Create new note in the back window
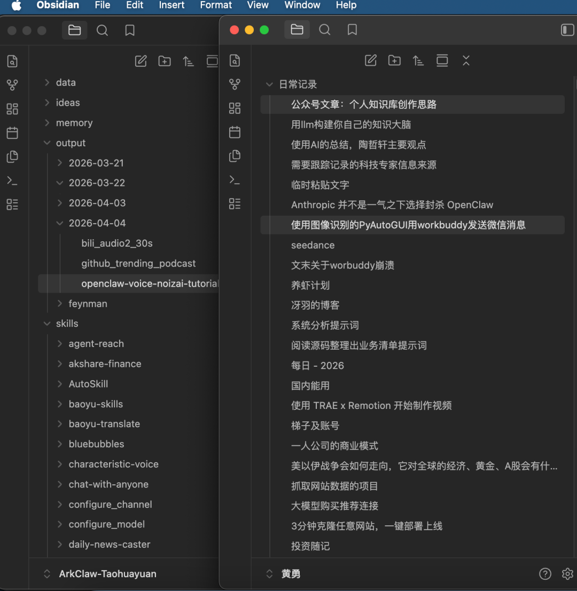The height and width of the screenshot is (591, 577). (141, 61)
